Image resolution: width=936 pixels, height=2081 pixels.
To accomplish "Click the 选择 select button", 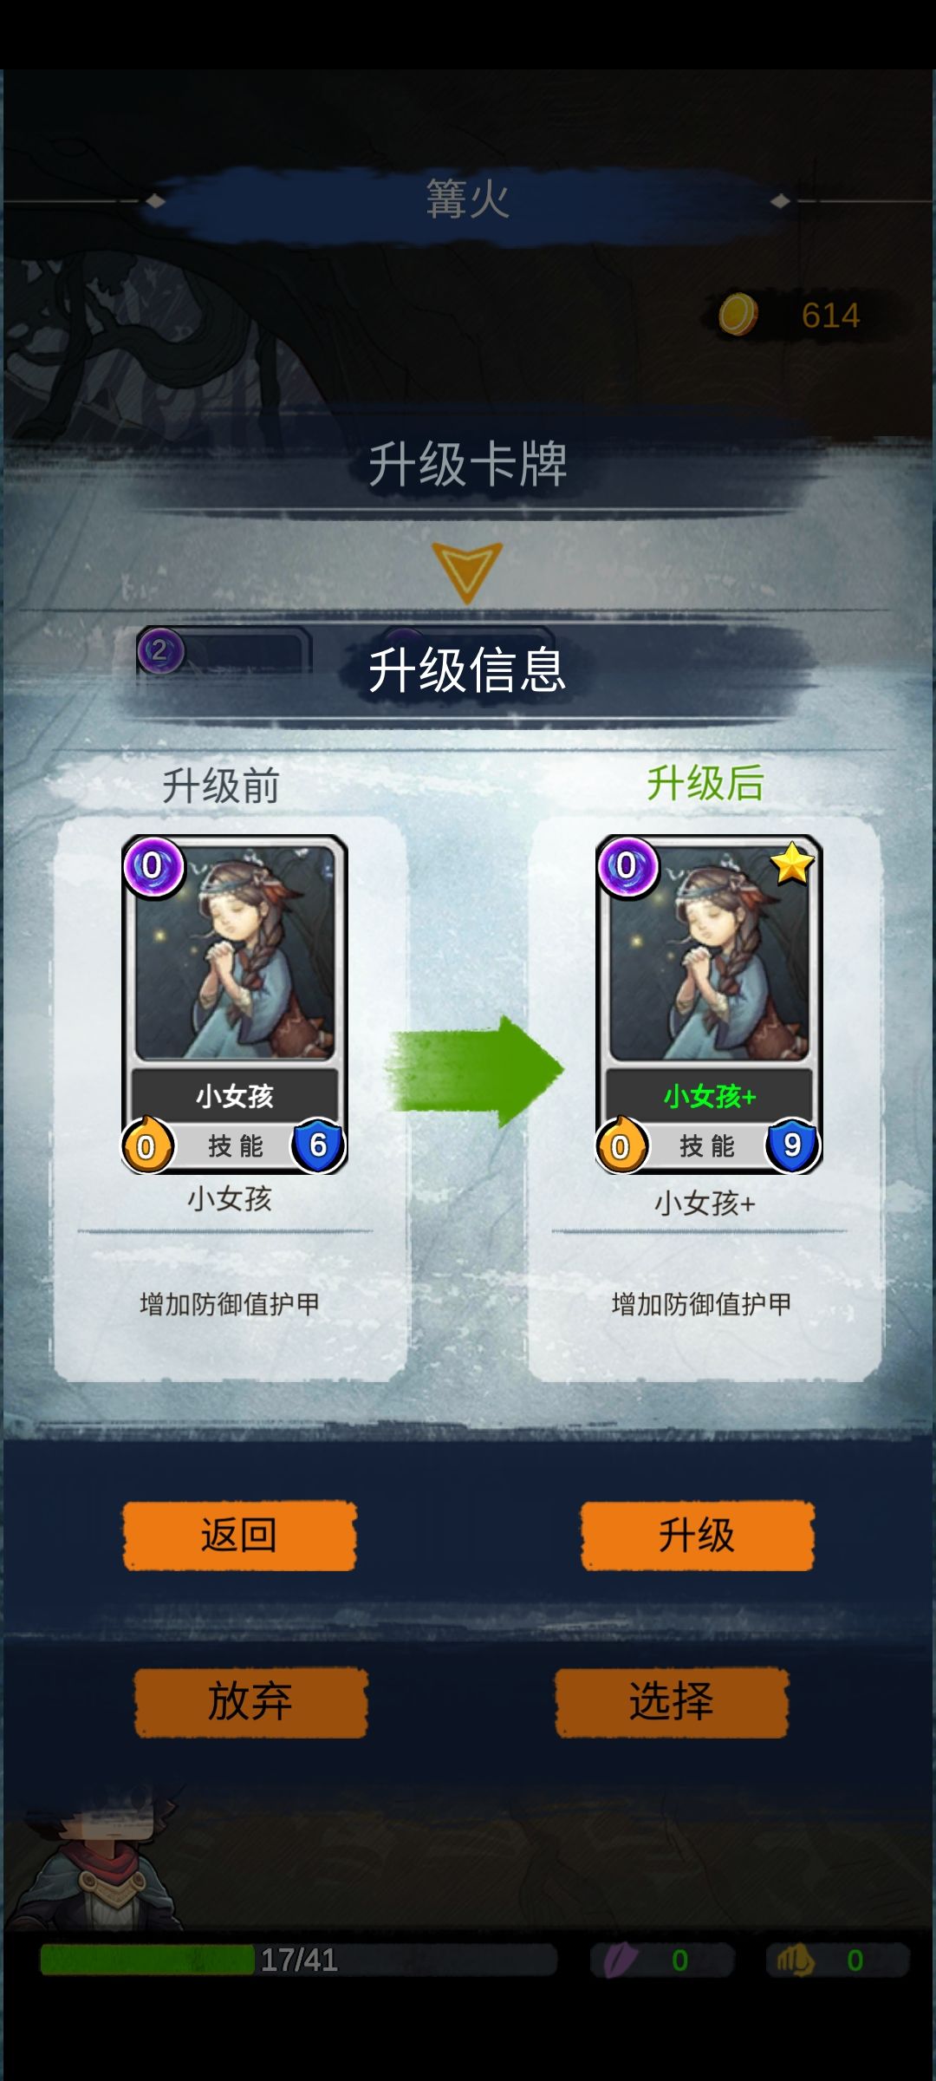I will 672,1702.
